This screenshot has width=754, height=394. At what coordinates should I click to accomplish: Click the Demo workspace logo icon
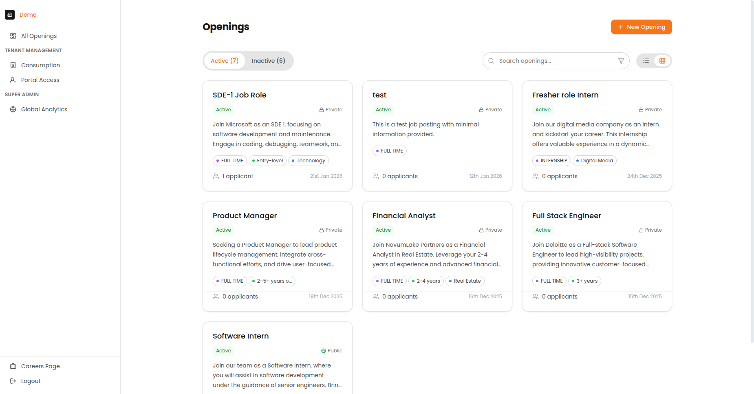[10, 14]
